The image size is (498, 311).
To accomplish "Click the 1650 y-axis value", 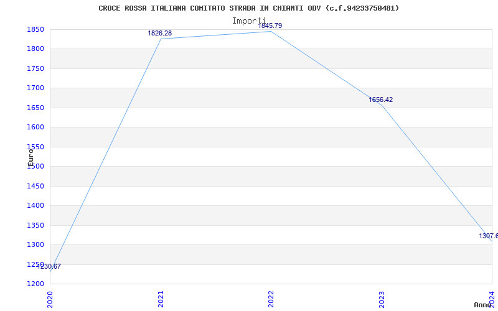I will coord(35,108).
